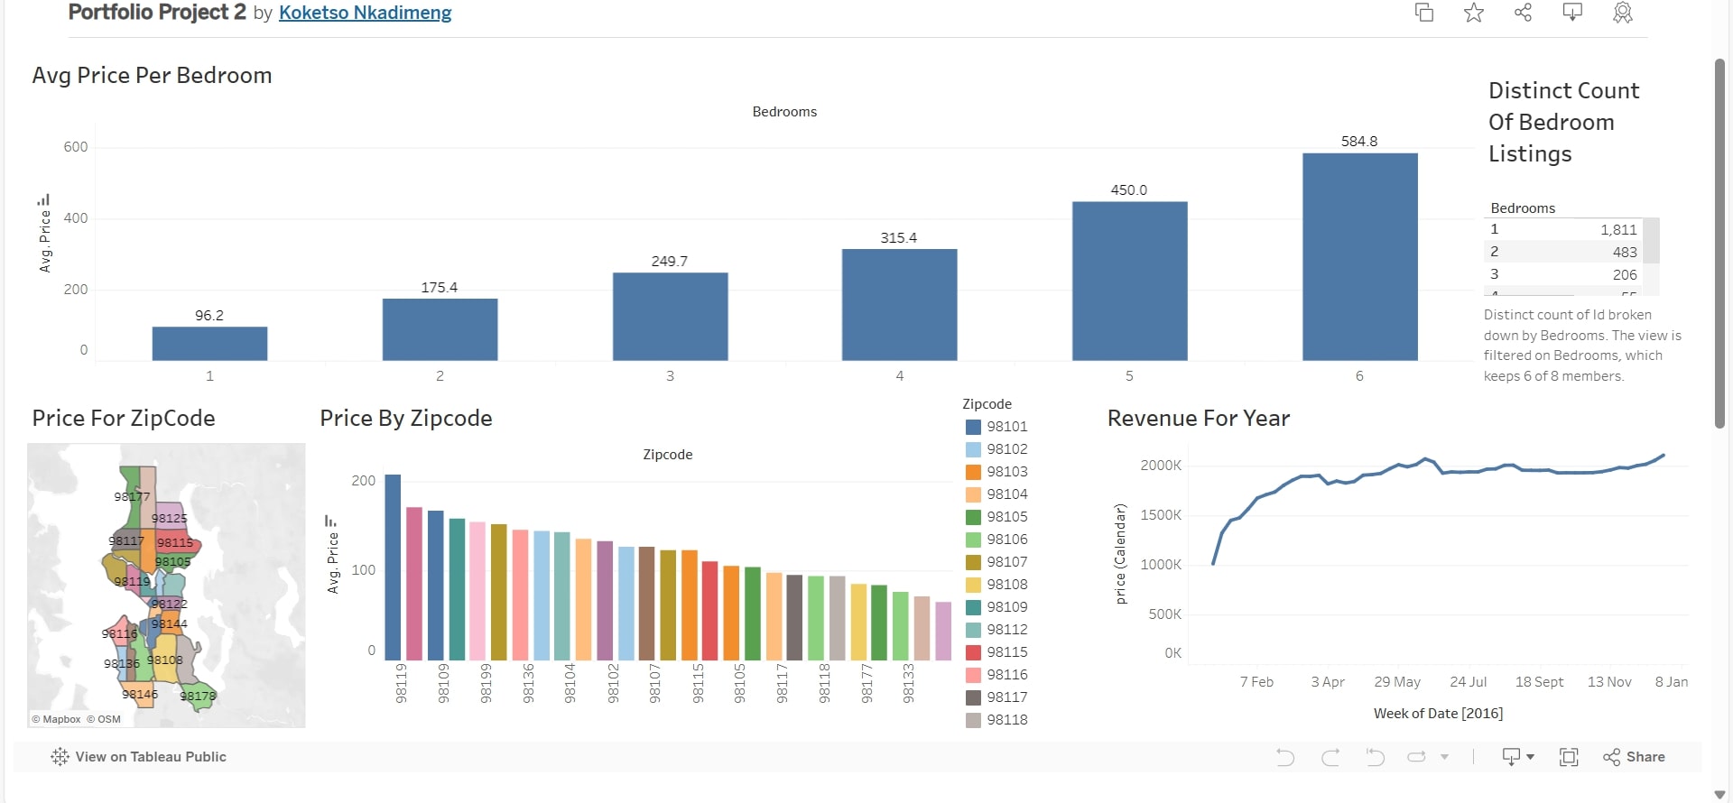Click the award ribbon badge icon
1733x803 pixels.
click(x=1623, y=13)
